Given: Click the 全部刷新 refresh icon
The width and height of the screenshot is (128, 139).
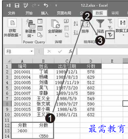Looking at the screenshot, I should point(55,24).
